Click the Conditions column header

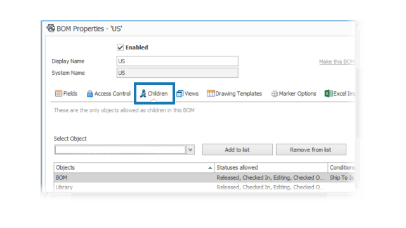click(341, 167)
